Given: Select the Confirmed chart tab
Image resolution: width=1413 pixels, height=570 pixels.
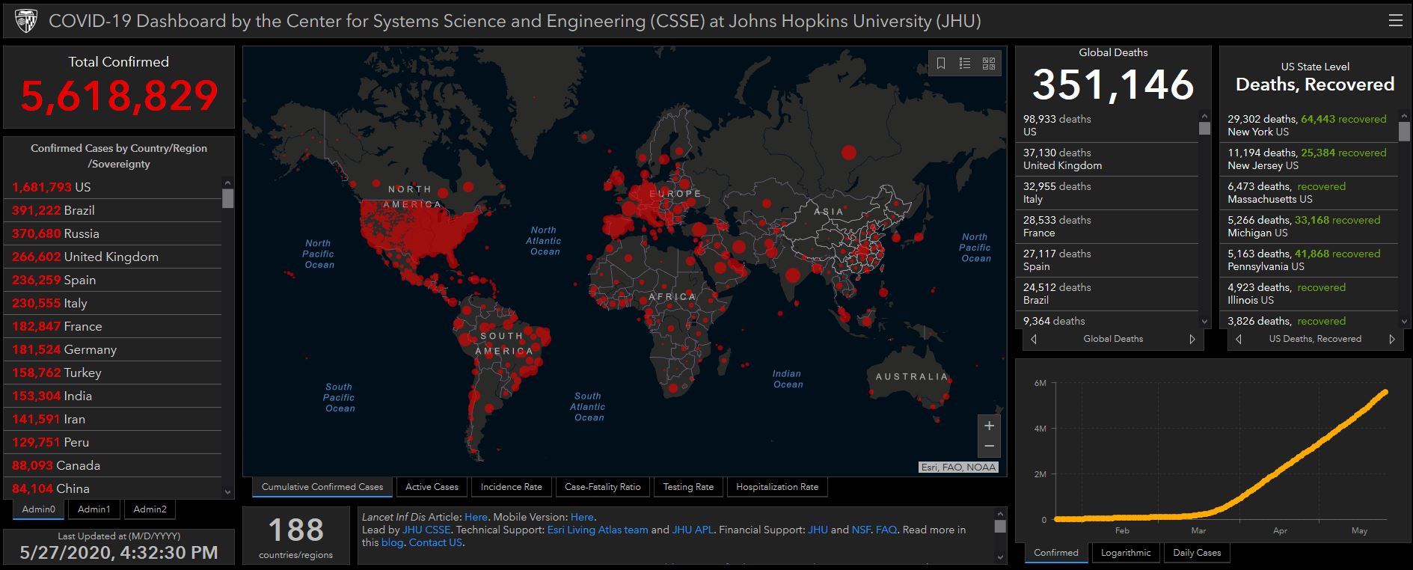Looking at the screenshot, I should tap(1056, 553).
